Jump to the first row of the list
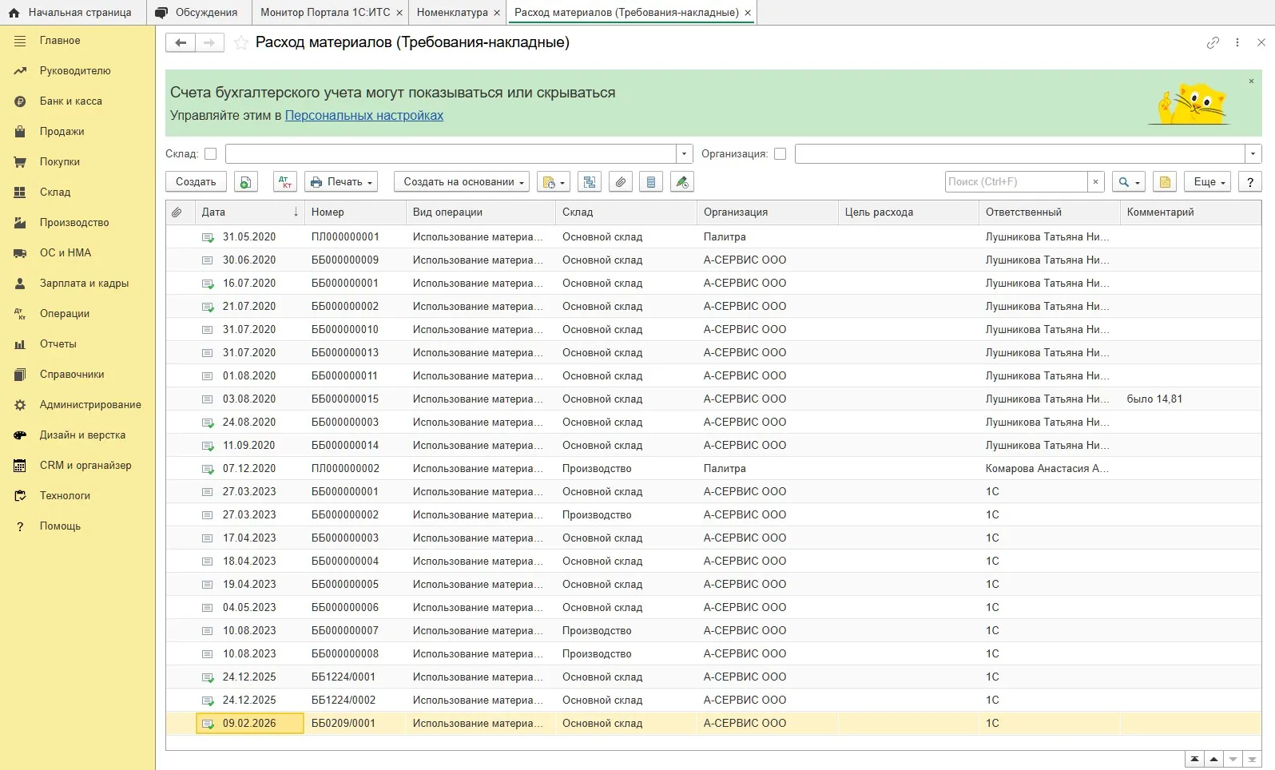 (x=1194, y=759)
